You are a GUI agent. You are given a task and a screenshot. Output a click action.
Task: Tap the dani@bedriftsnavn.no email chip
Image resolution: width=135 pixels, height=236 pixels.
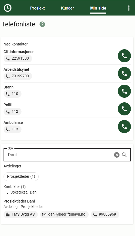64,214
